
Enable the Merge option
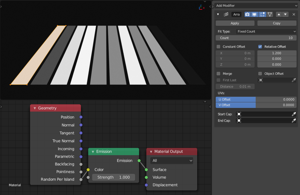(x=218, y=74)
